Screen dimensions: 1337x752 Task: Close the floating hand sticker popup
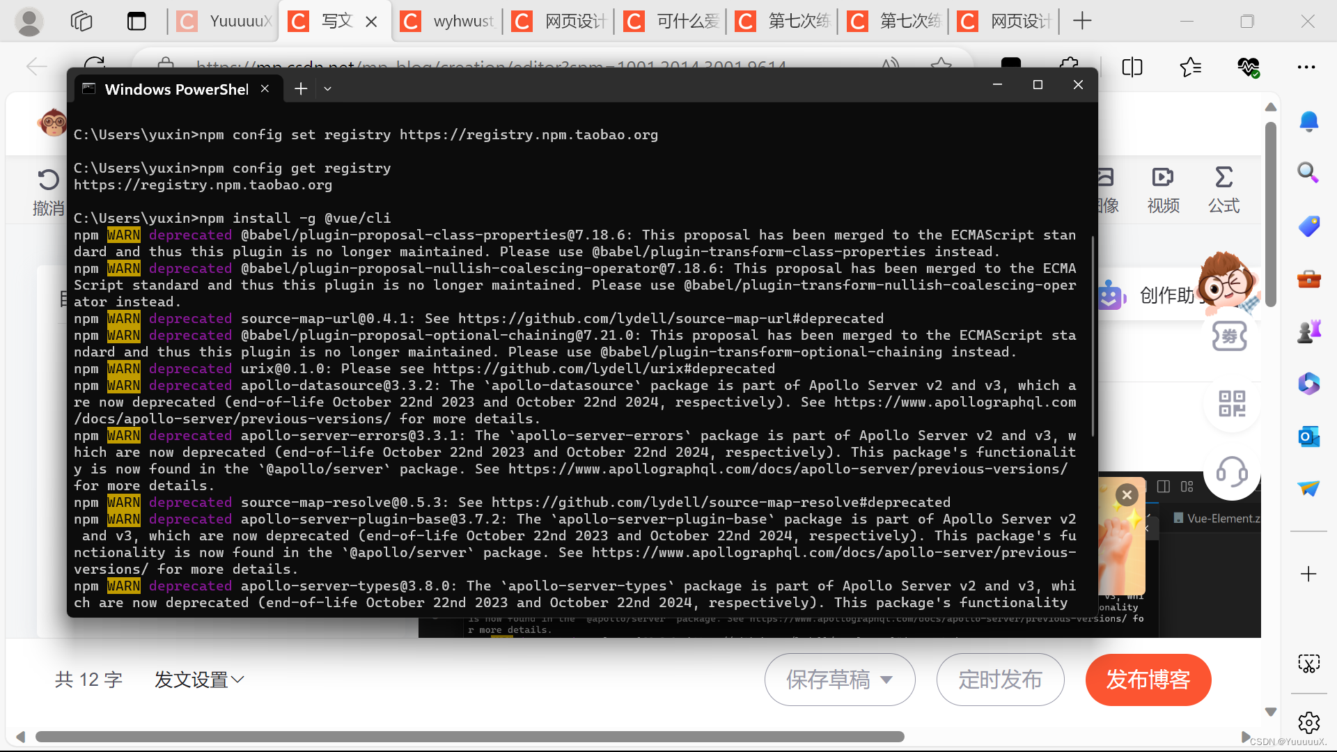(x=1127, y=494)
